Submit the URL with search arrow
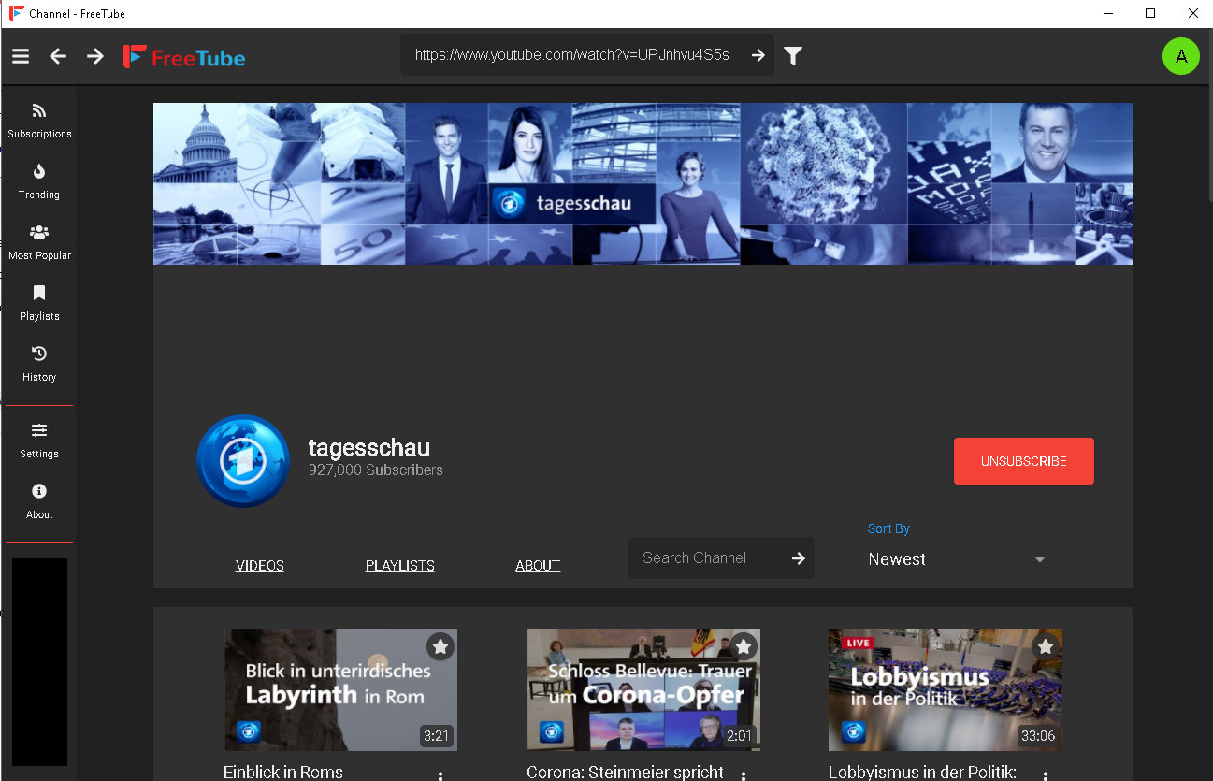This screenshot has height=781, width=1213. tap(758, 55)
